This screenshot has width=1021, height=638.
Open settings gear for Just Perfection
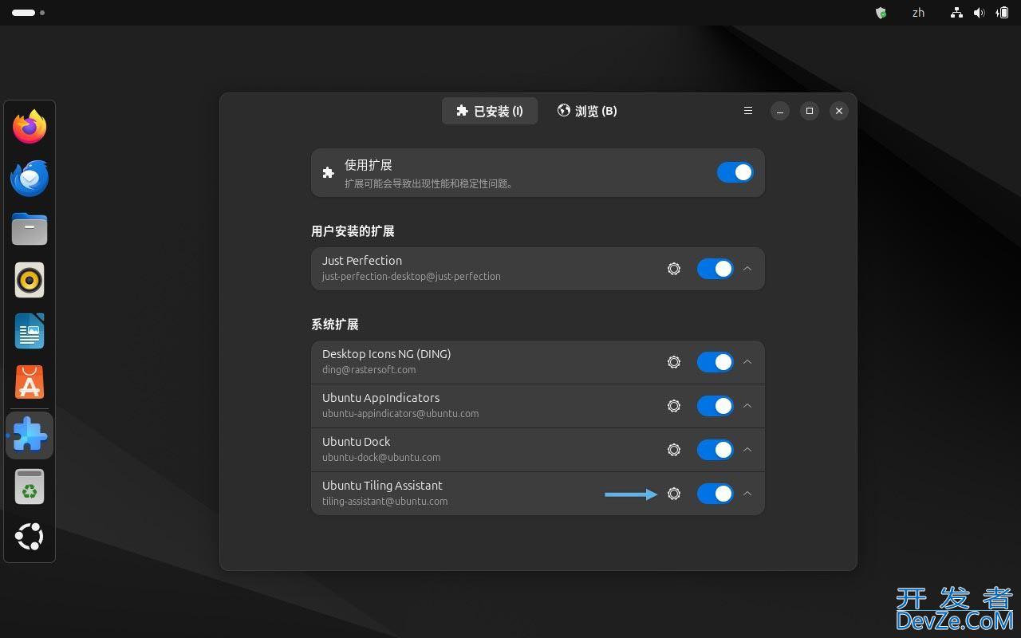674,269
